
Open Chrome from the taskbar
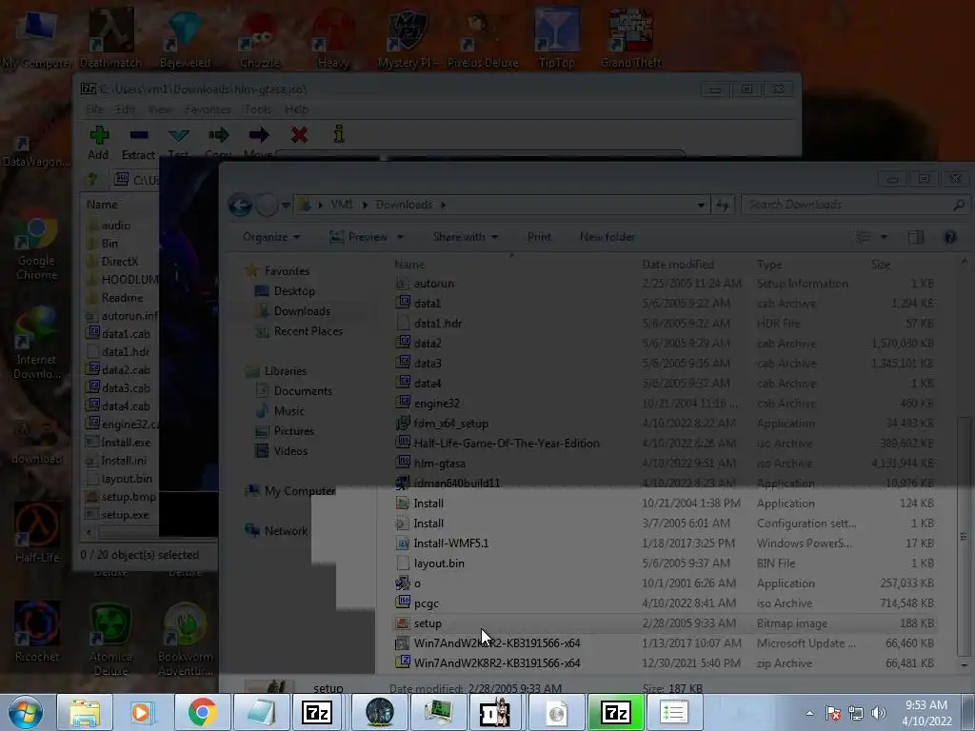click(x=202, y=712)
